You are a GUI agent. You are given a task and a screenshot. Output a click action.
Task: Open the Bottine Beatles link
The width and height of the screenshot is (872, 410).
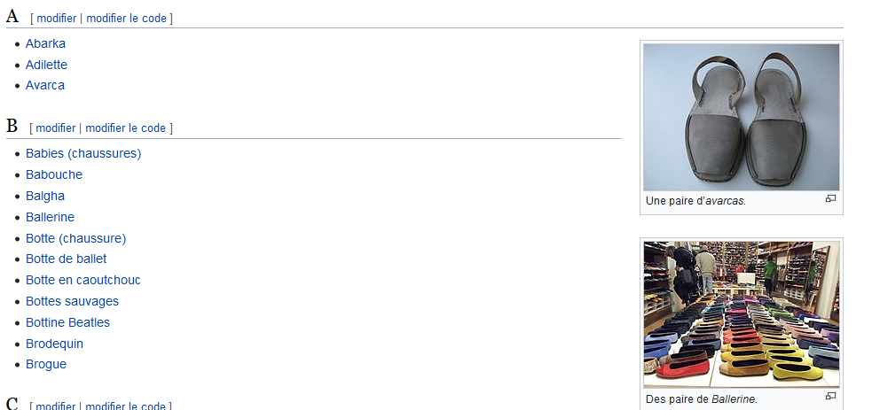[x=67, y=322]
